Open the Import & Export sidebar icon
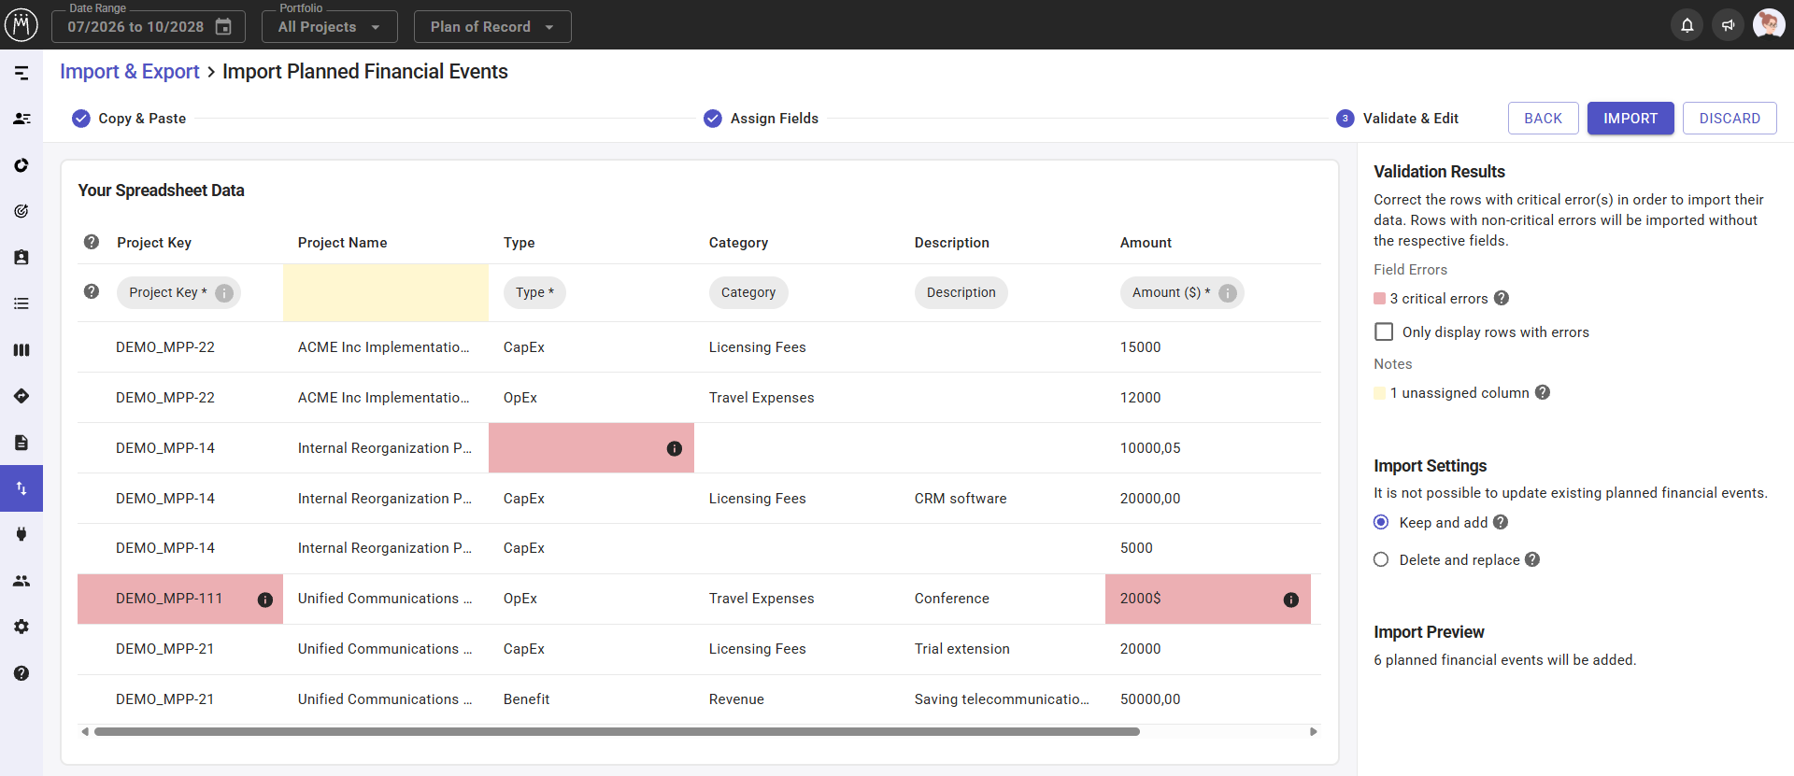The height and width of the screenshot is (776, 1794). (21, 488)
